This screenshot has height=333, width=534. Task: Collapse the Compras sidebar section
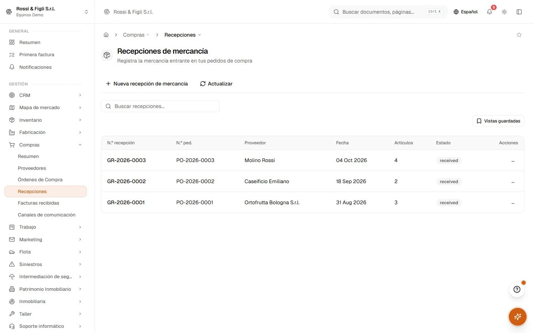pyautogui.click(x=80, y=145)
